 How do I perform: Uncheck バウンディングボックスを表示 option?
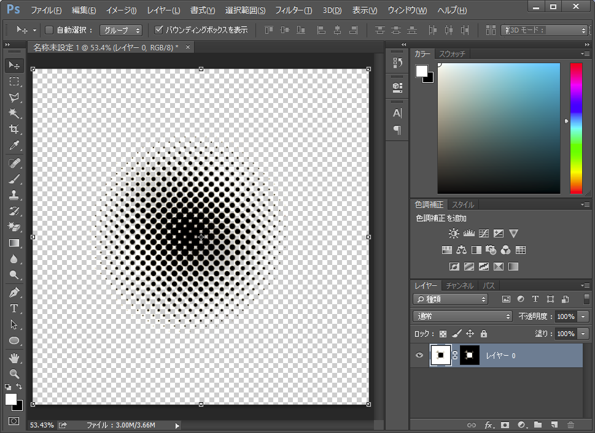(158, 30)
